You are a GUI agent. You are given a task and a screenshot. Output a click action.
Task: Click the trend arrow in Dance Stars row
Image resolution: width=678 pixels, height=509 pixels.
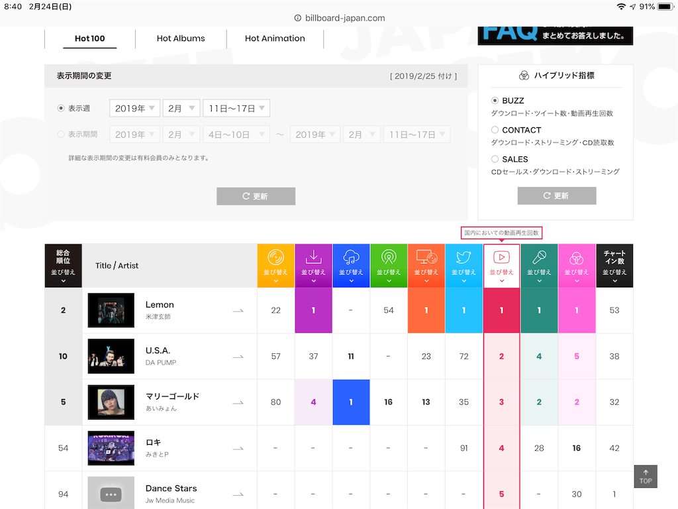coord(238,494)
